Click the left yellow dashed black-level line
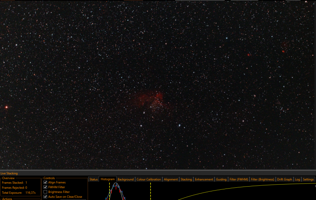 click(x=109, y=191)
